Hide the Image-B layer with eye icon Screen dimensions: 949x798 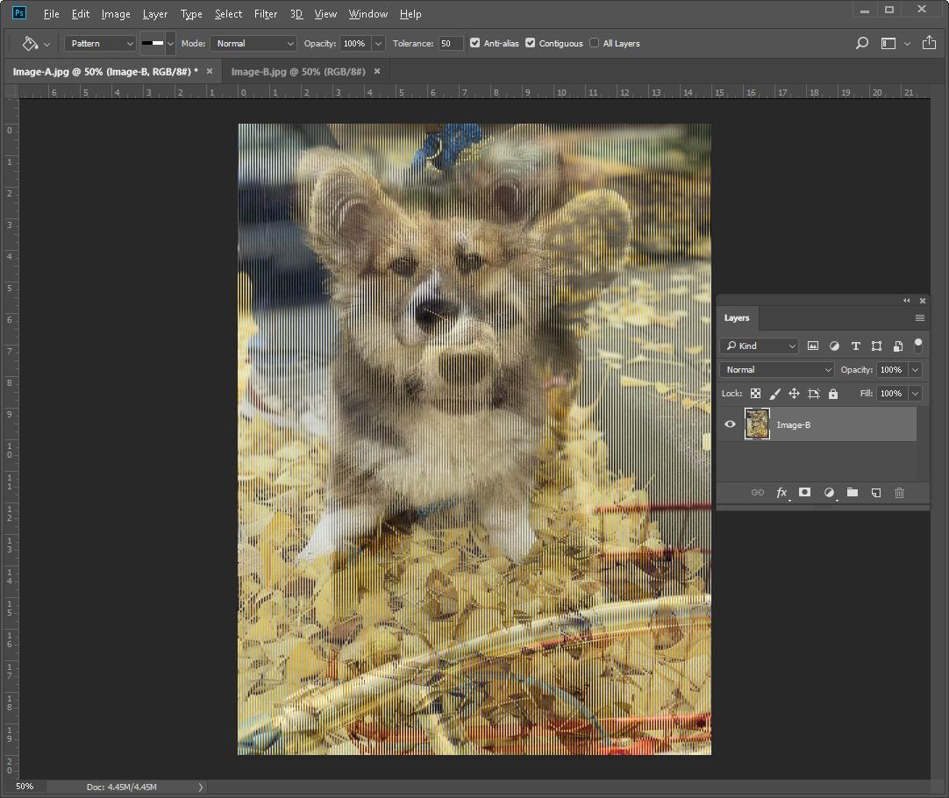(x=730, y=424)
